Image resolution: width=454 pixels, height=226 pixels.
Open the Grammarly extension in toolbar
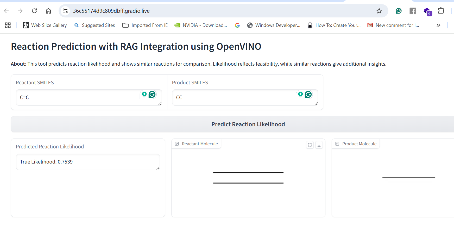point(399,11)
